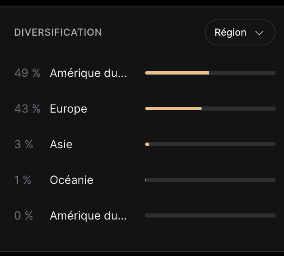
Task: Click the Océanie allocation bar
Action: (210, 180)
